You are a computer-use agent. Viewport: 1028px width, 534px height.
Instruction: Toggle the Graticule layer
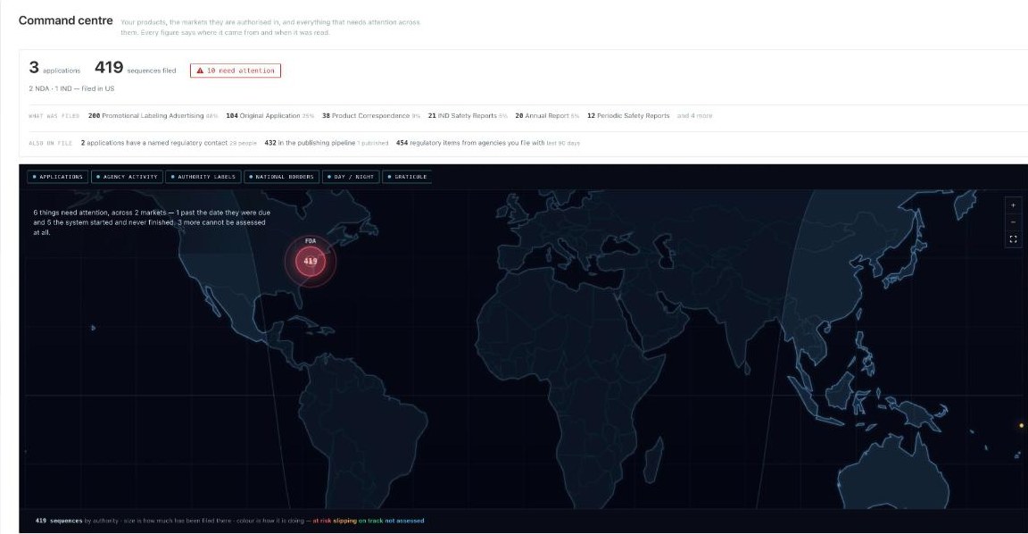(x=407, y=177)
